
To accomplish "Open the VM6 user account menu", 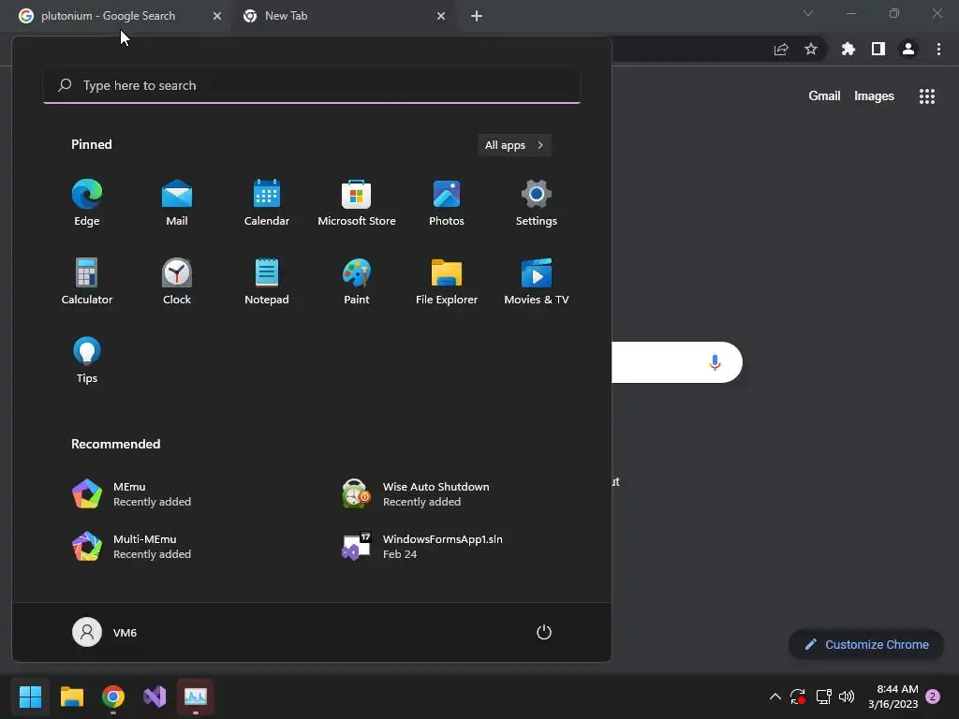I will tap(105, 632).
